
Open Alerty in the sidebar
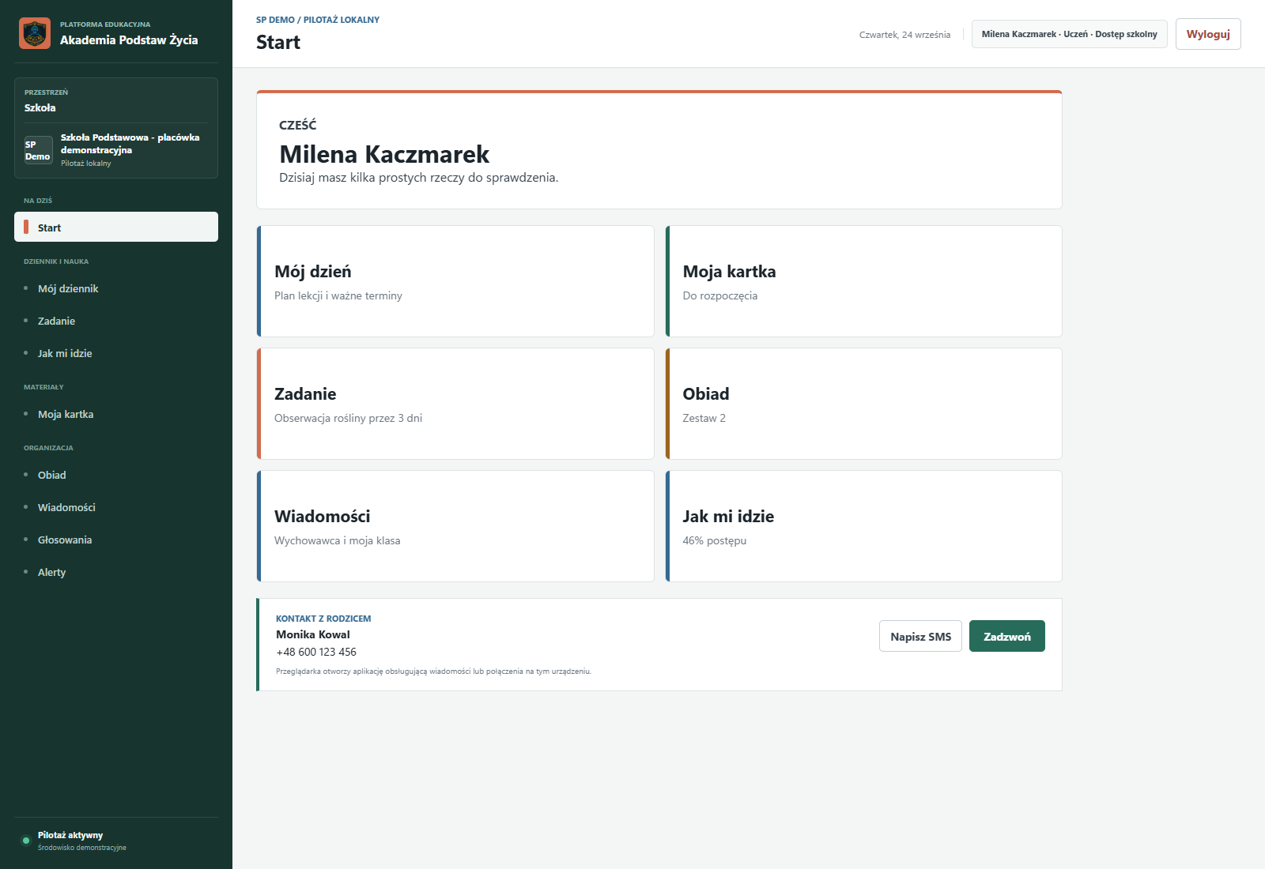pyautogui.click(x=116, y=572)
